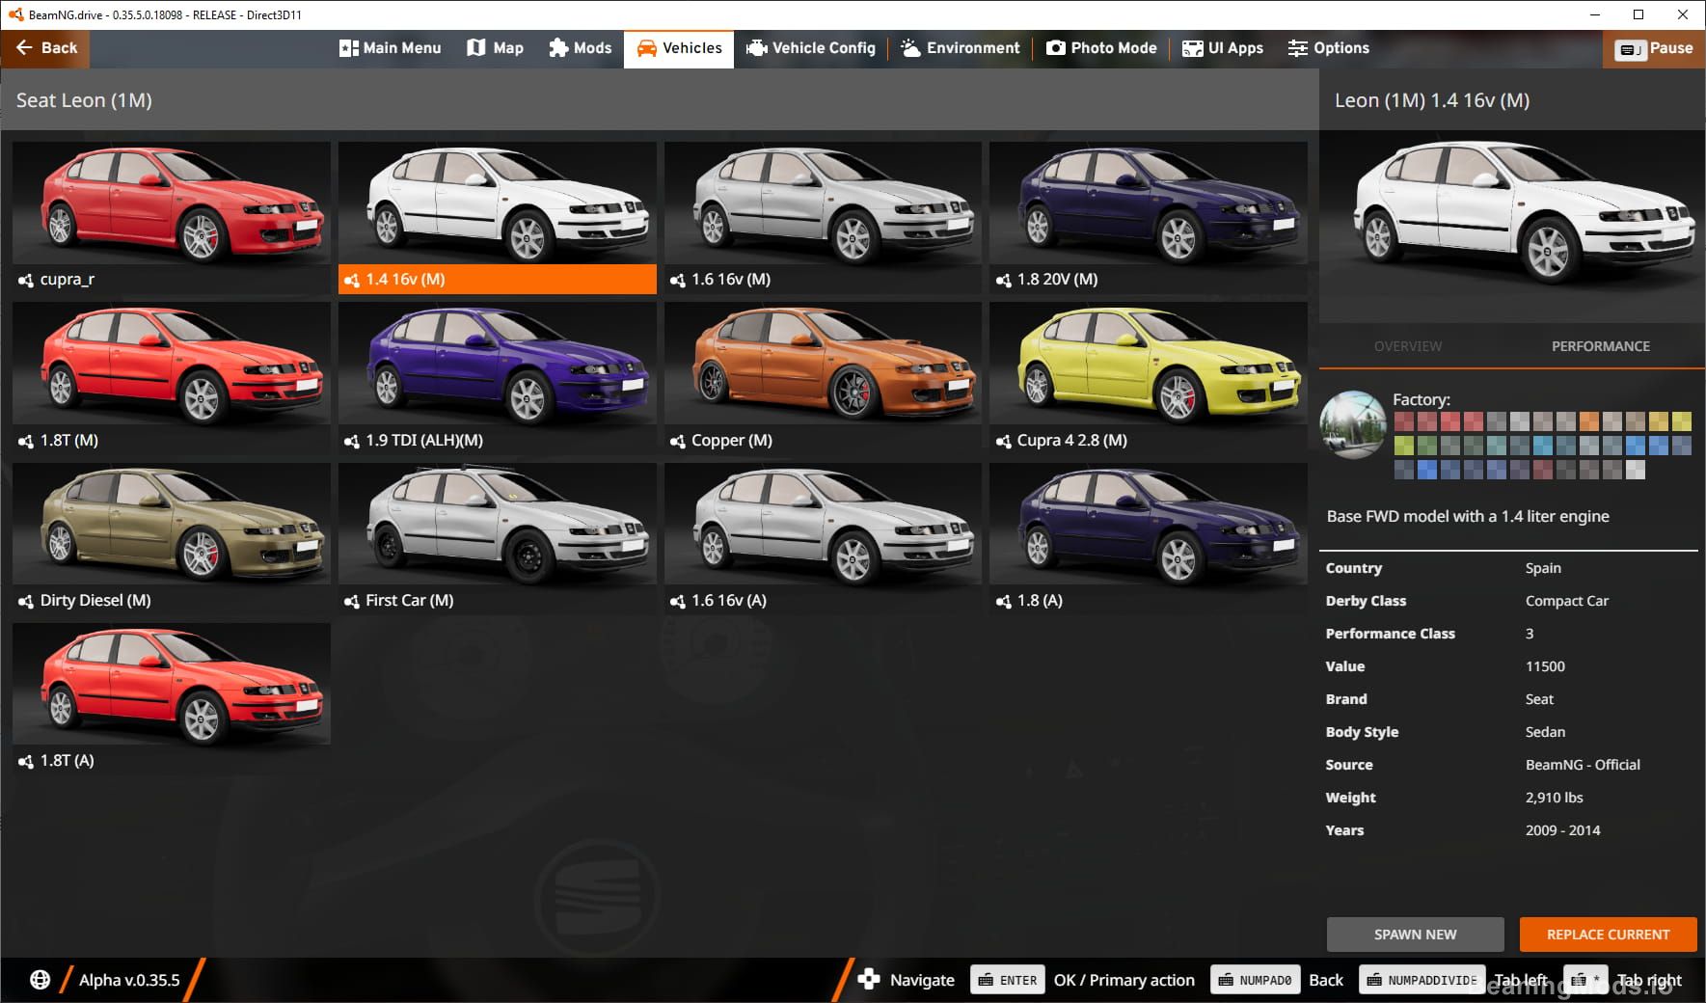Screen dimensions: 1706x1003
Task: Click the Navigate d-pad icon
Action: 868,979
